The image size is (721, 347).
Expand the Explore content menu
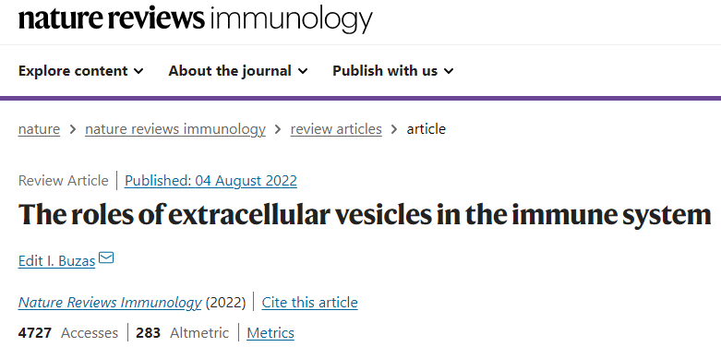pyautogui.click(x=81, y=71)
